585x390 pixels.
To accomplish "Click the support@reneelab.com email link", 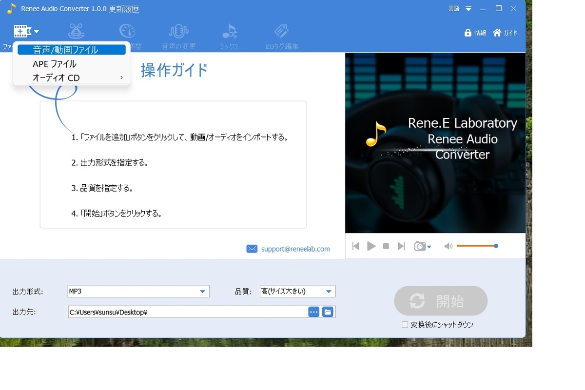I will coord(295,249).
